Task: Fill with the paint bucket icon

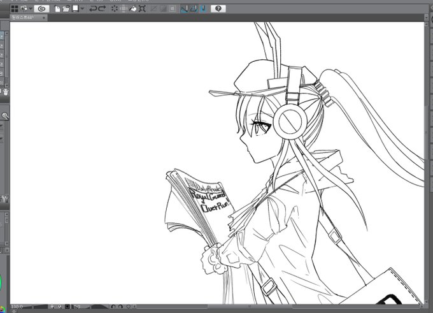Action: pyautogui.click(x=133, y=9)
